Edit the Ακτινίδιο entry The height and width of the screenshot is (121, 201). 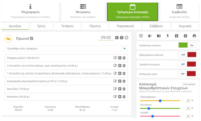[115, 89]
